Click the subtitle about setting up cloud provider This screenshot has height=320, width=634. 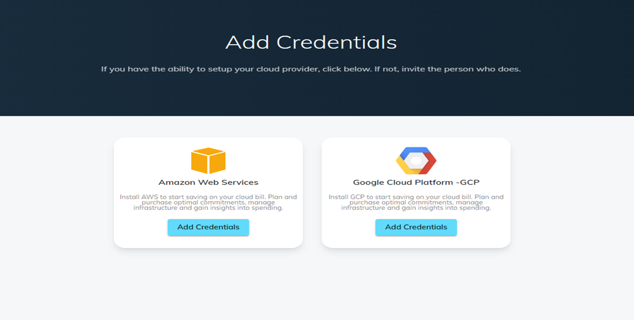pos(311,69)
